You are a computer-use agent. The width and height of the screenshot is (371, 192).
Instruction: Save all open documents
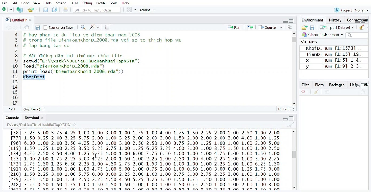(54, 10)
